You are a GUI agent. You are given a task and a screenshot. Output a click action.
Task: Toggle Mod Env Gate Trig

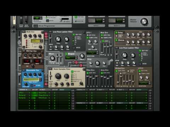pos(102,35)
